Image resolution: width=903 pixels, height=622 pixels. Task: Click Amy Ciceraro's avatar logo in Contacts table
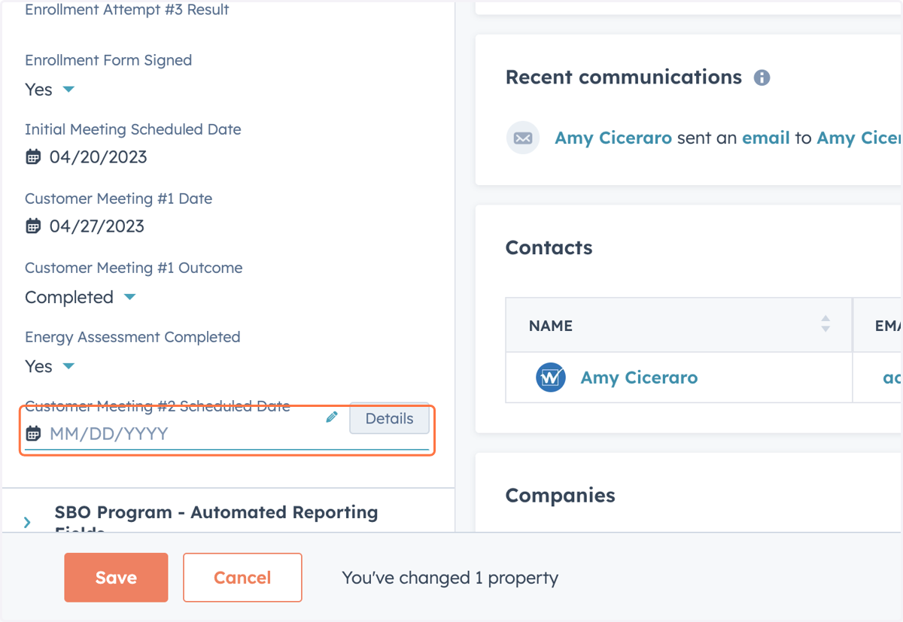pos(551,378)
